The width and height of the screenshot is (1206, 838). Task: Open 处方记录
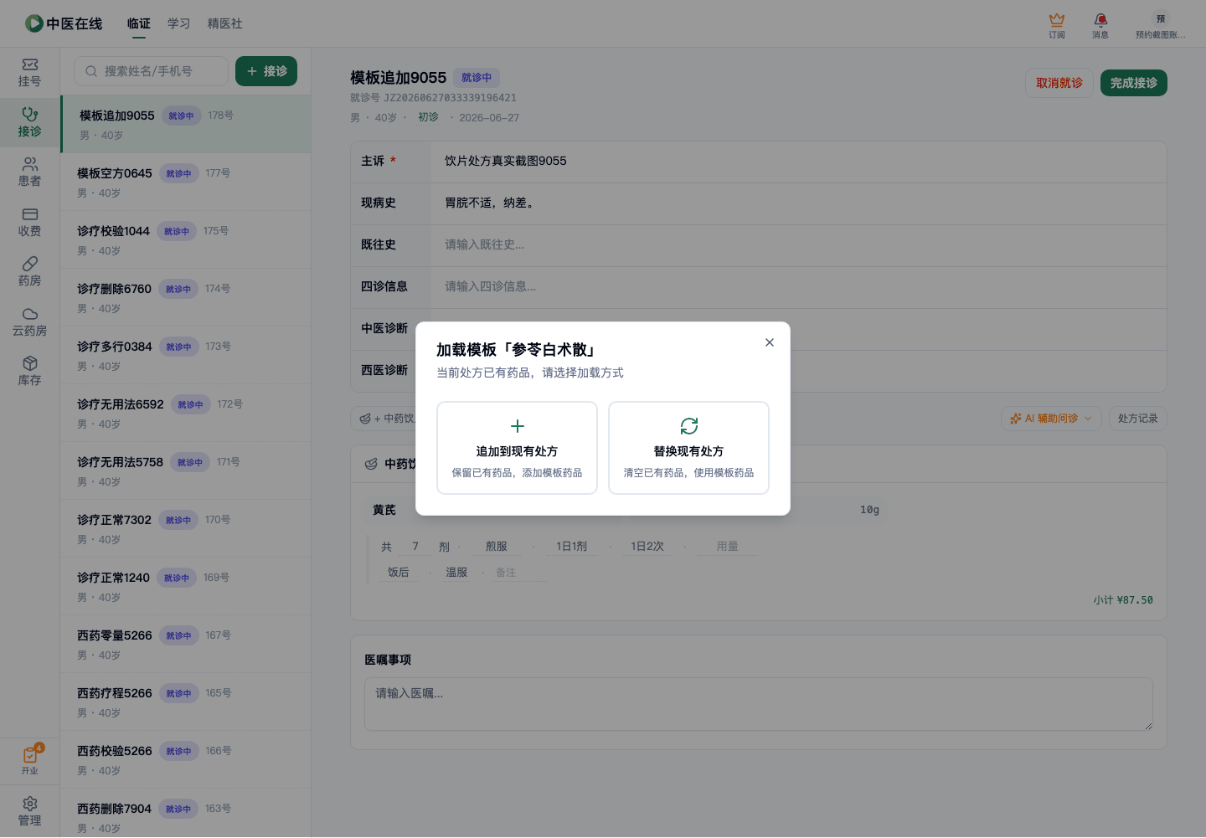click(1138, 419)
